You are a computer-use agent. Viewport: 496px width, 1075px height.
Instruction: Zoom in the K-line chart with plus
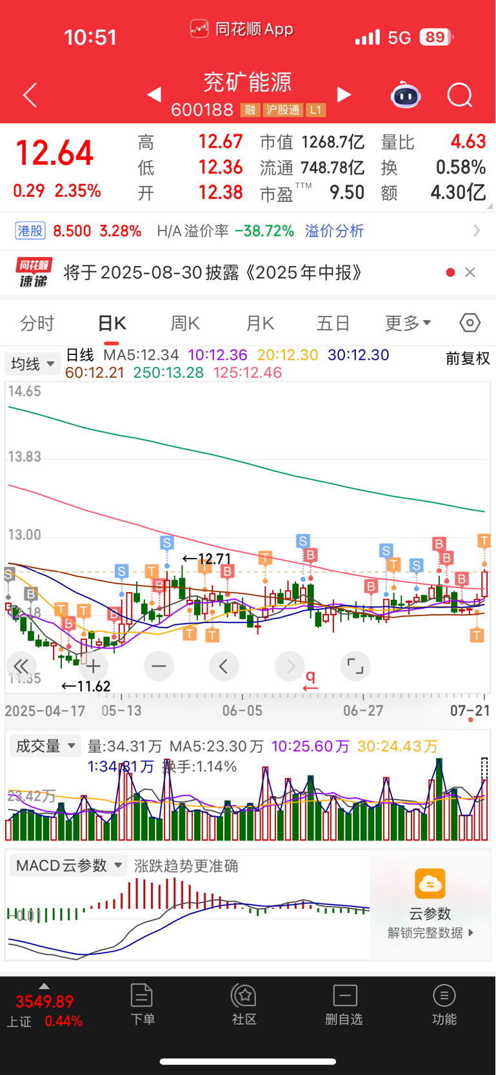[x=94, y=666]
